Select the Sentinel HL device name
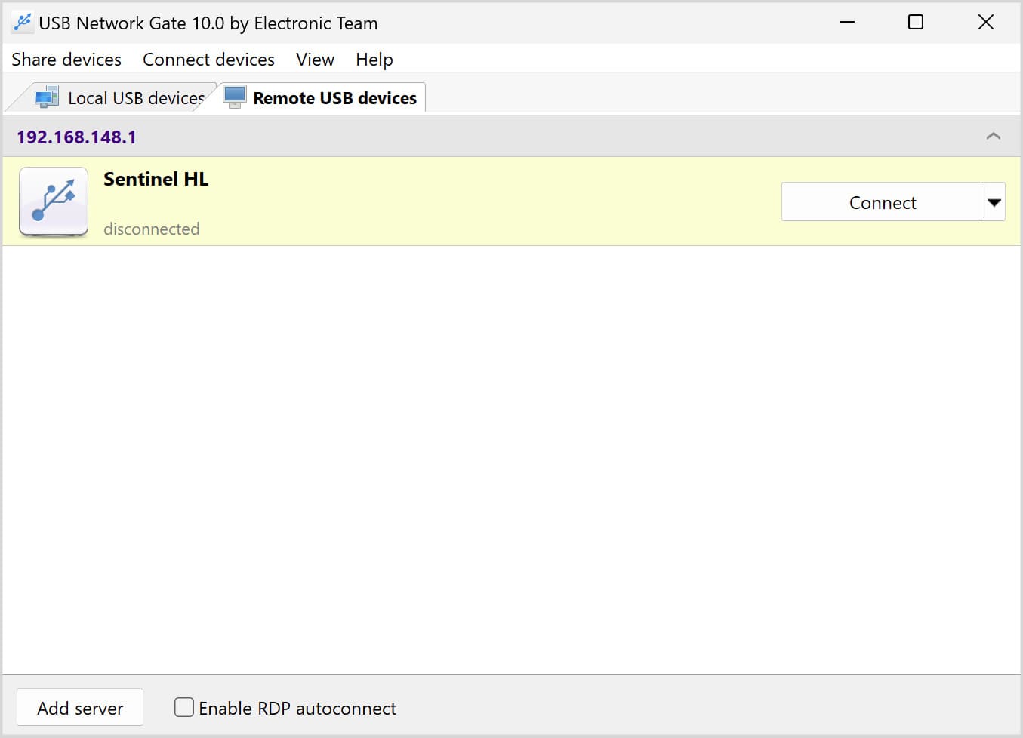1023x738 pixels. (156, 180)
